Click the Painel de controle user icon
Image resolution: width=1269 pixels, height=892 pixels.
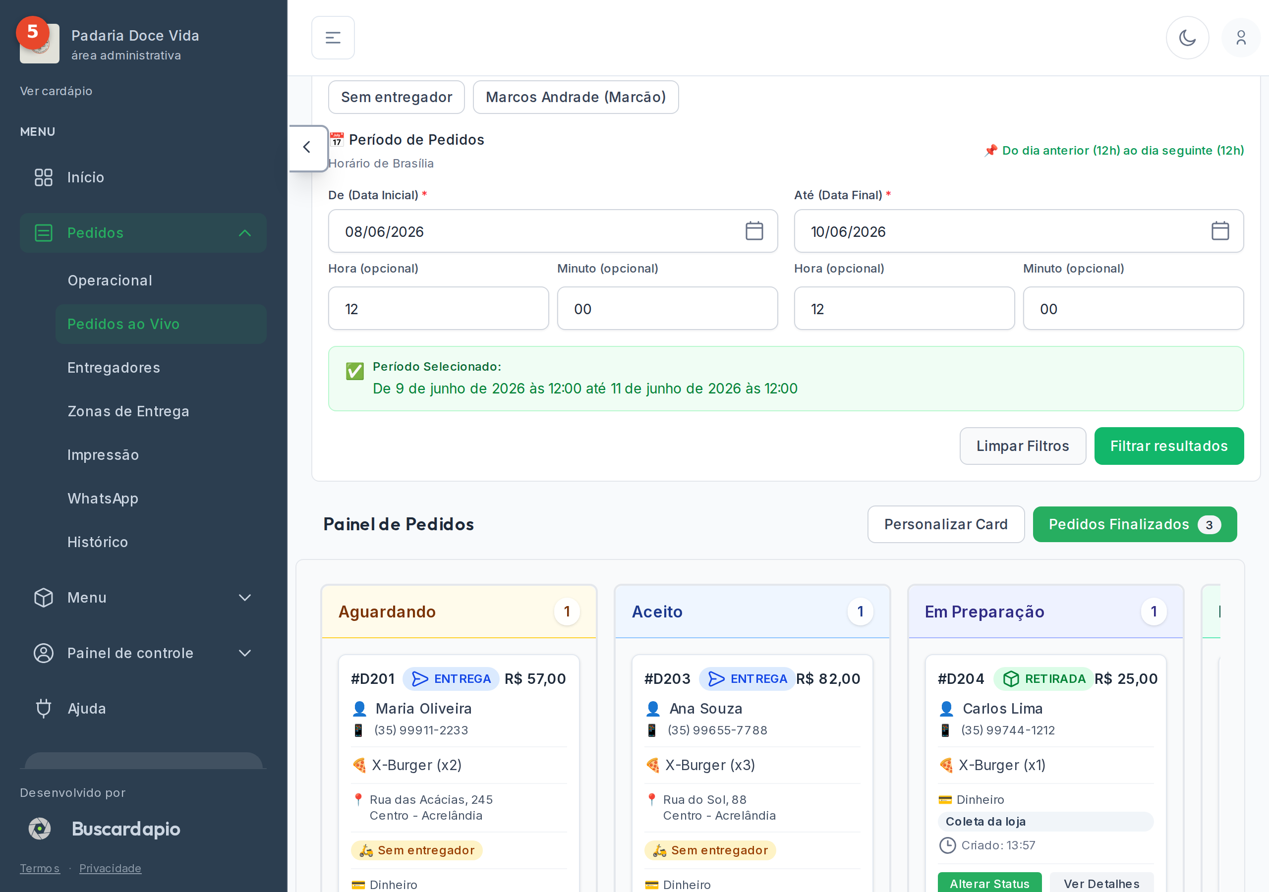[44, 653]
